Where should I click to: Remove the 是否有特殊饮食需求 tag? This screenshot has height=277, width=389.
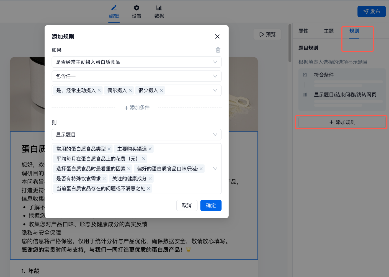(x=104, y=179)
